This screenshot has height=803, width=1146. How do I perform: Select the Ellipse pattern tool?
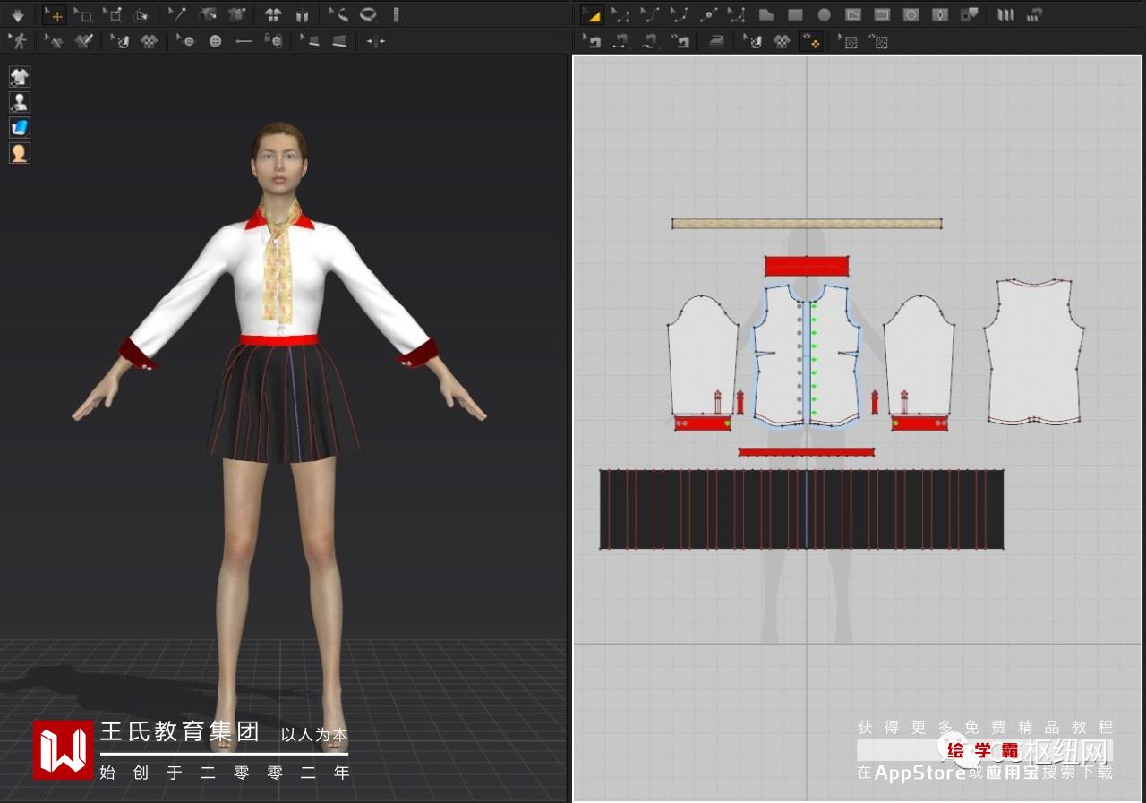click(824, 15)
